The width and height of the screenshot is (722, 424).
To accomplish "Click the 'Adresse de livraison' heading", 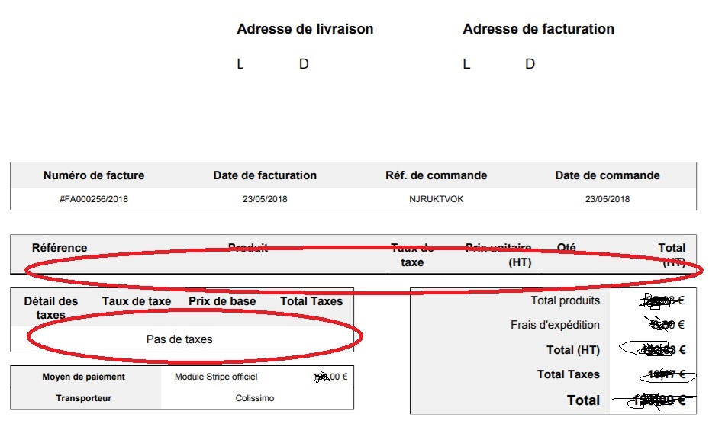I will pos(305,29).
